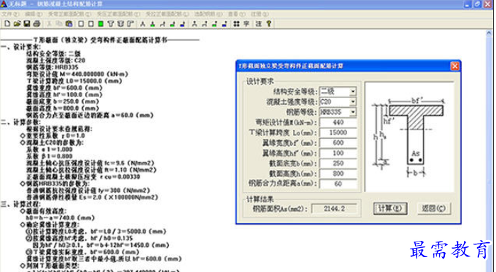The image size is (496, 272).
Task: Click the T梁计算跨度 Lo field with 15000
Action: 338,132
